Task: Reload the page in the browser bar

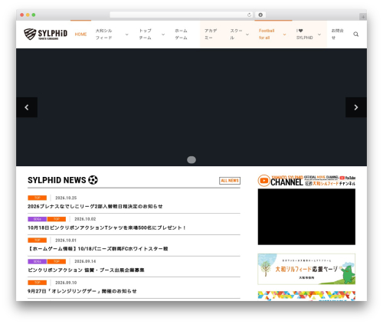Action: click(x=249, y=15)
